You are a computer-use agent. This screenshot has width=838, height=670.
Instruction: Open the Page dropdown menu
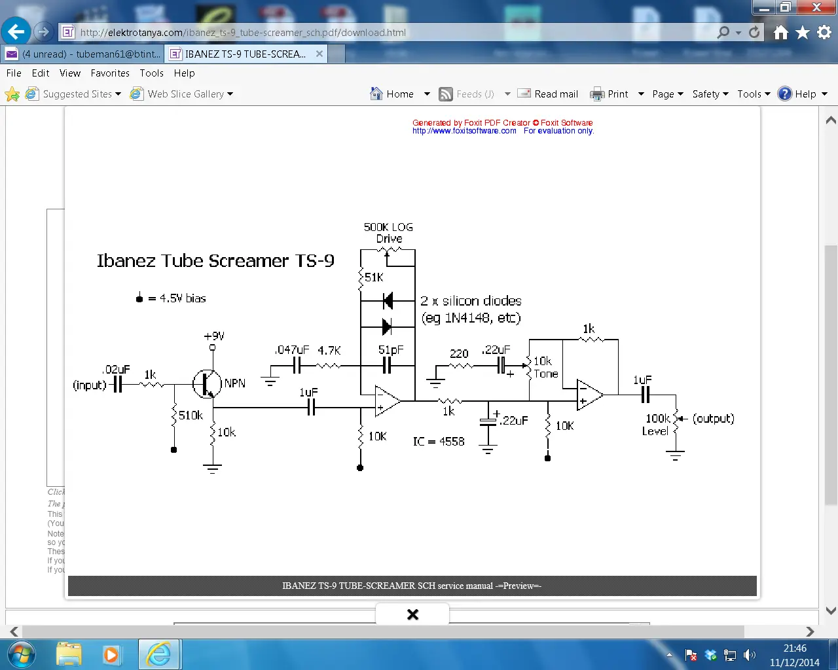(668, 94)
